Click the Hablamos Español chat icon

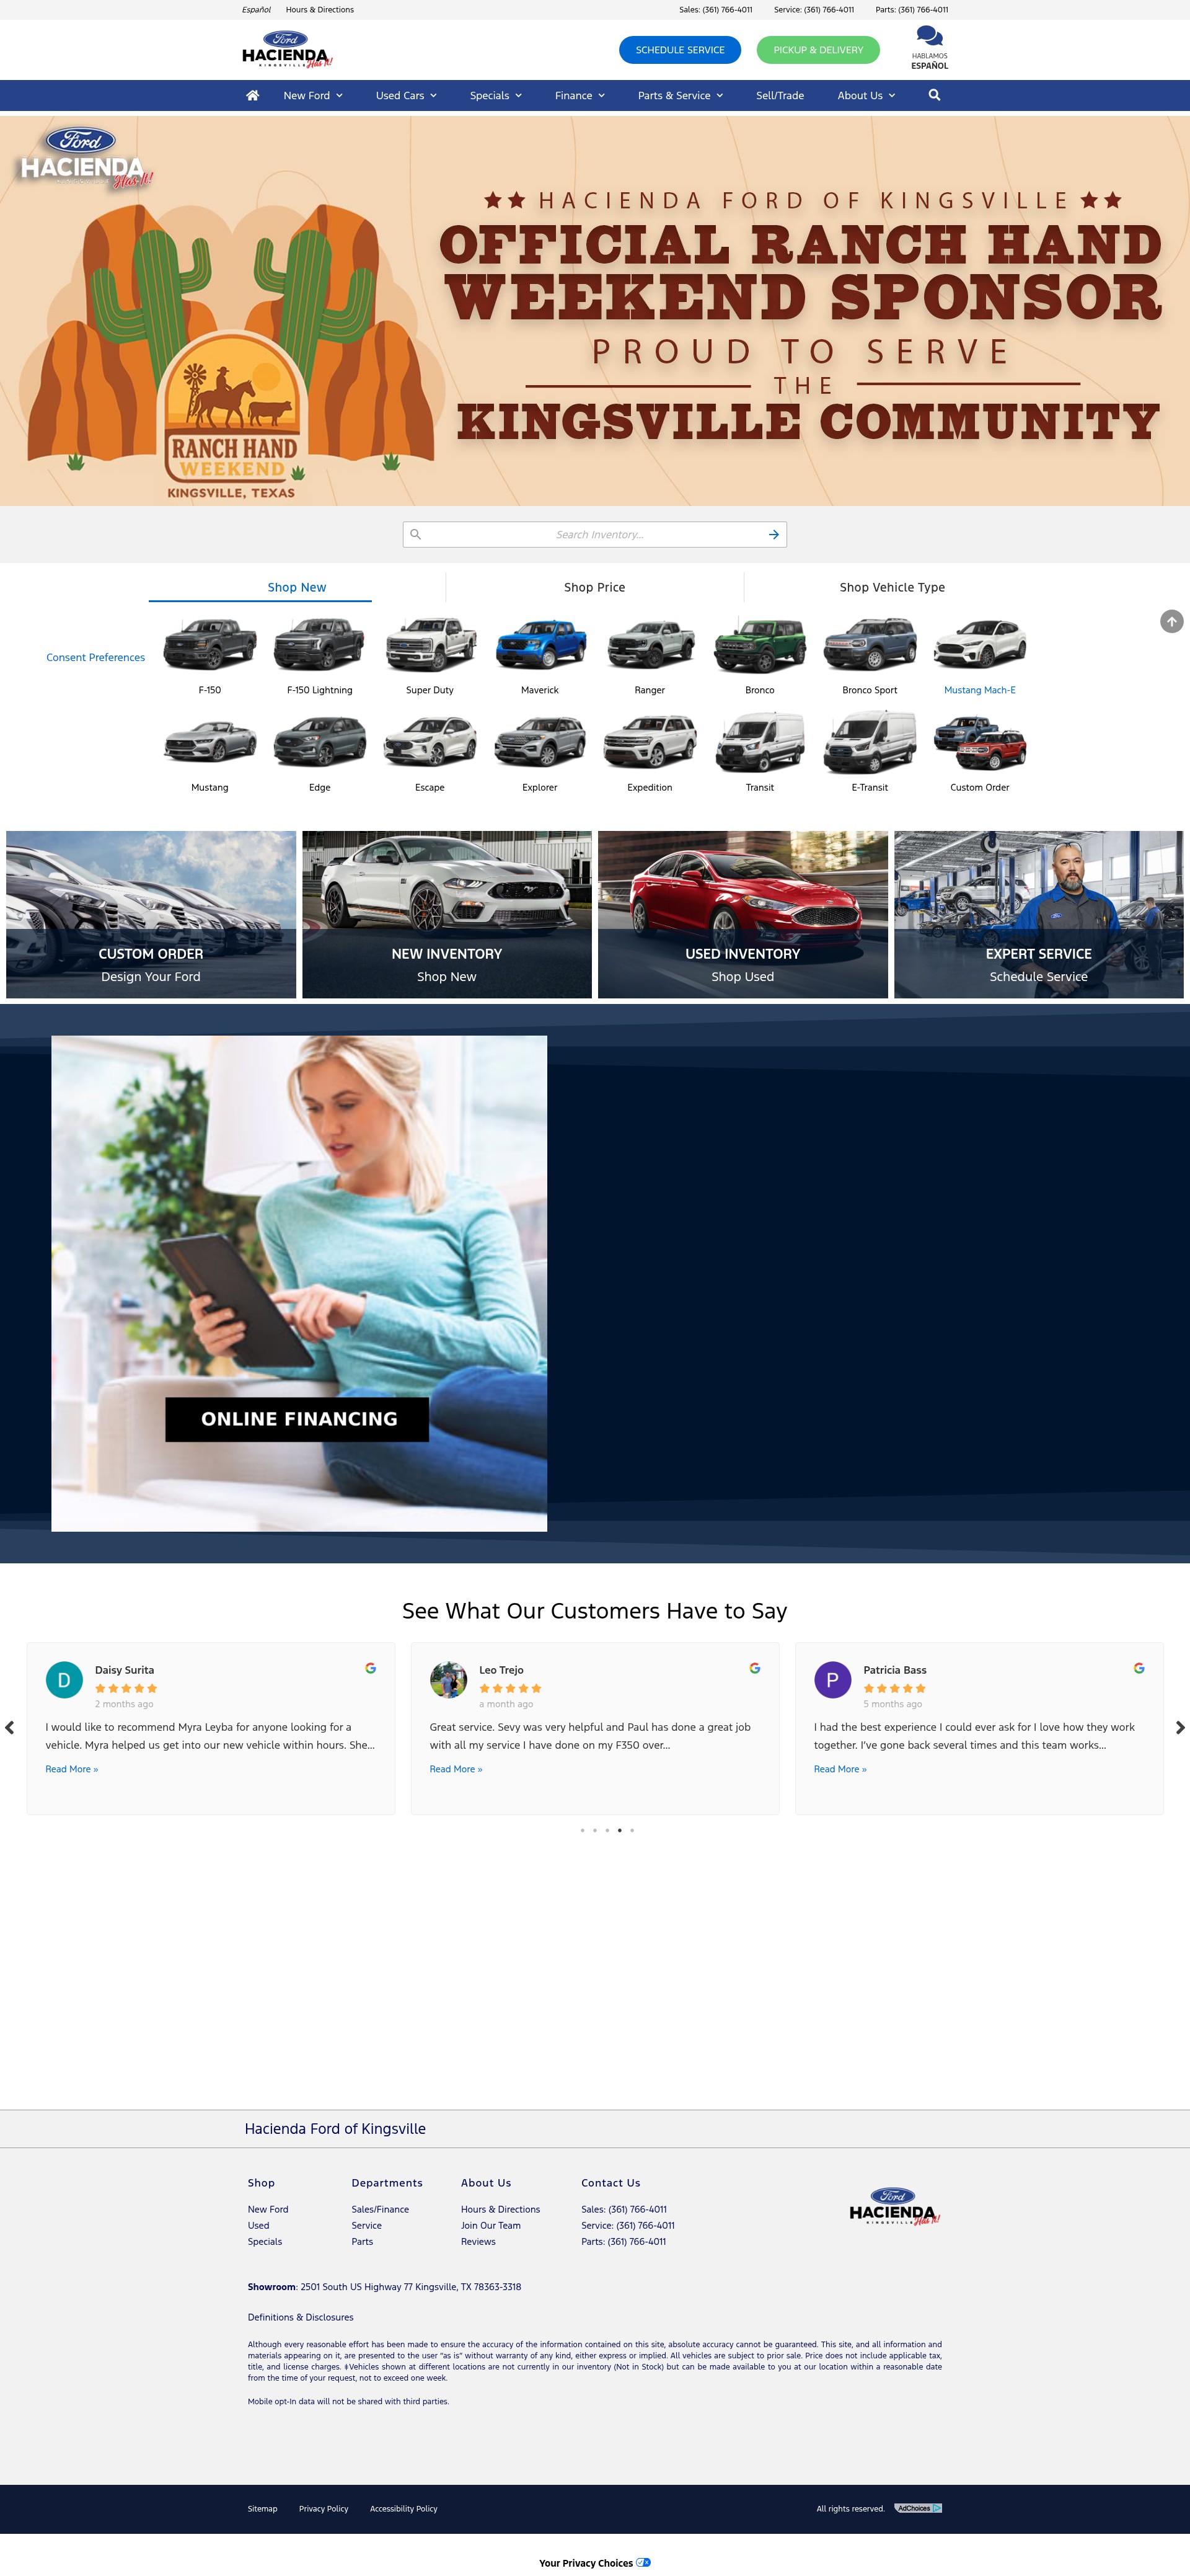[x=929, y=47]
